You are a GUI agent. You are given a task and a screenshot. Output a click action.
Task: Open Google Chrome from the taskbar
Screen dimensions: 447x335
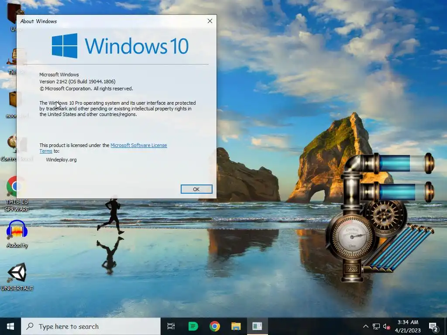pyautogui.click(x=214, y=326)
